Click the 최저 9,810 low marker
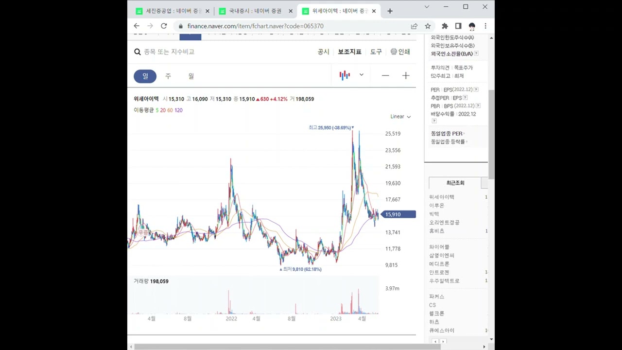The width and height of the screenshot is (622, 350). point(300,269)
